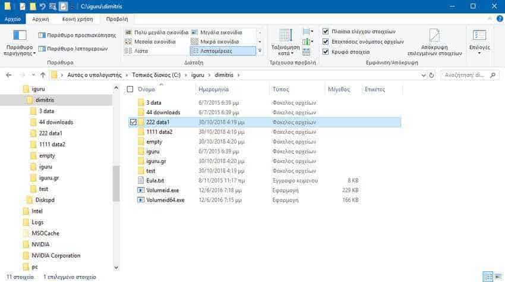The width and height of the screenshot is (505, 282).
Task: Sort by Μέγεθος column header
Action: 339,89
